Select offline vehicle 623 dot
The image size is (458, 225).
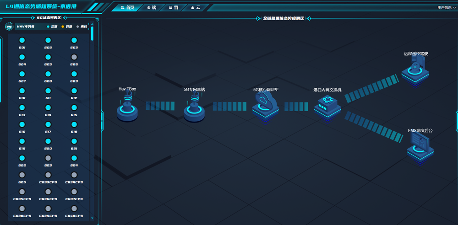click(48, 158)
